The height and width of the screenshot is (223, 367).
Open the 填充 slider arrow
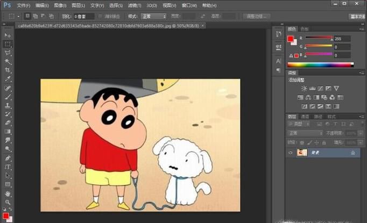click(x=361, y=142)
